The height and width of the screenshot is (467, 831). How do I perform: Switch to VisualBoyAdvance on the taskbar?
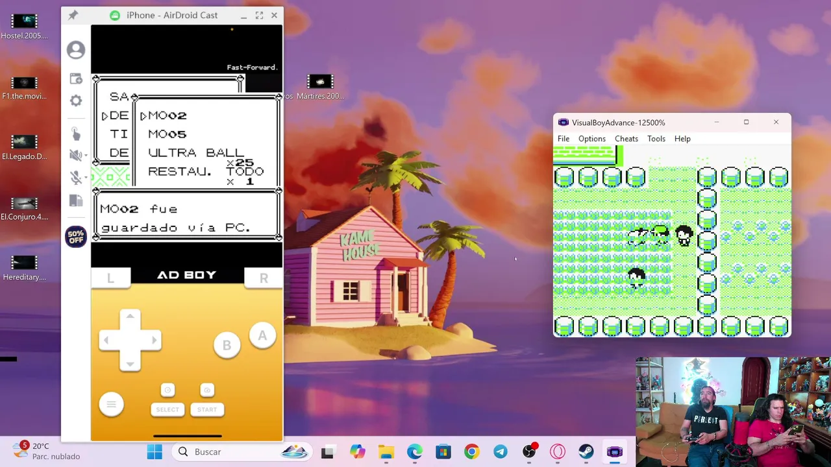click(615, 452)
